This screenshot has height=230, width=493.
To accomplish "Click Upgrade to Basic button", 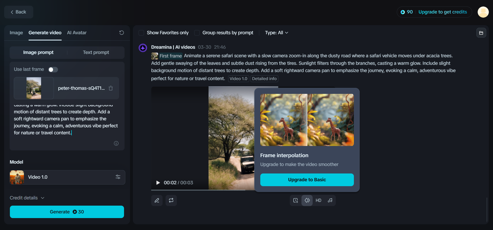I will pos(307,180).
